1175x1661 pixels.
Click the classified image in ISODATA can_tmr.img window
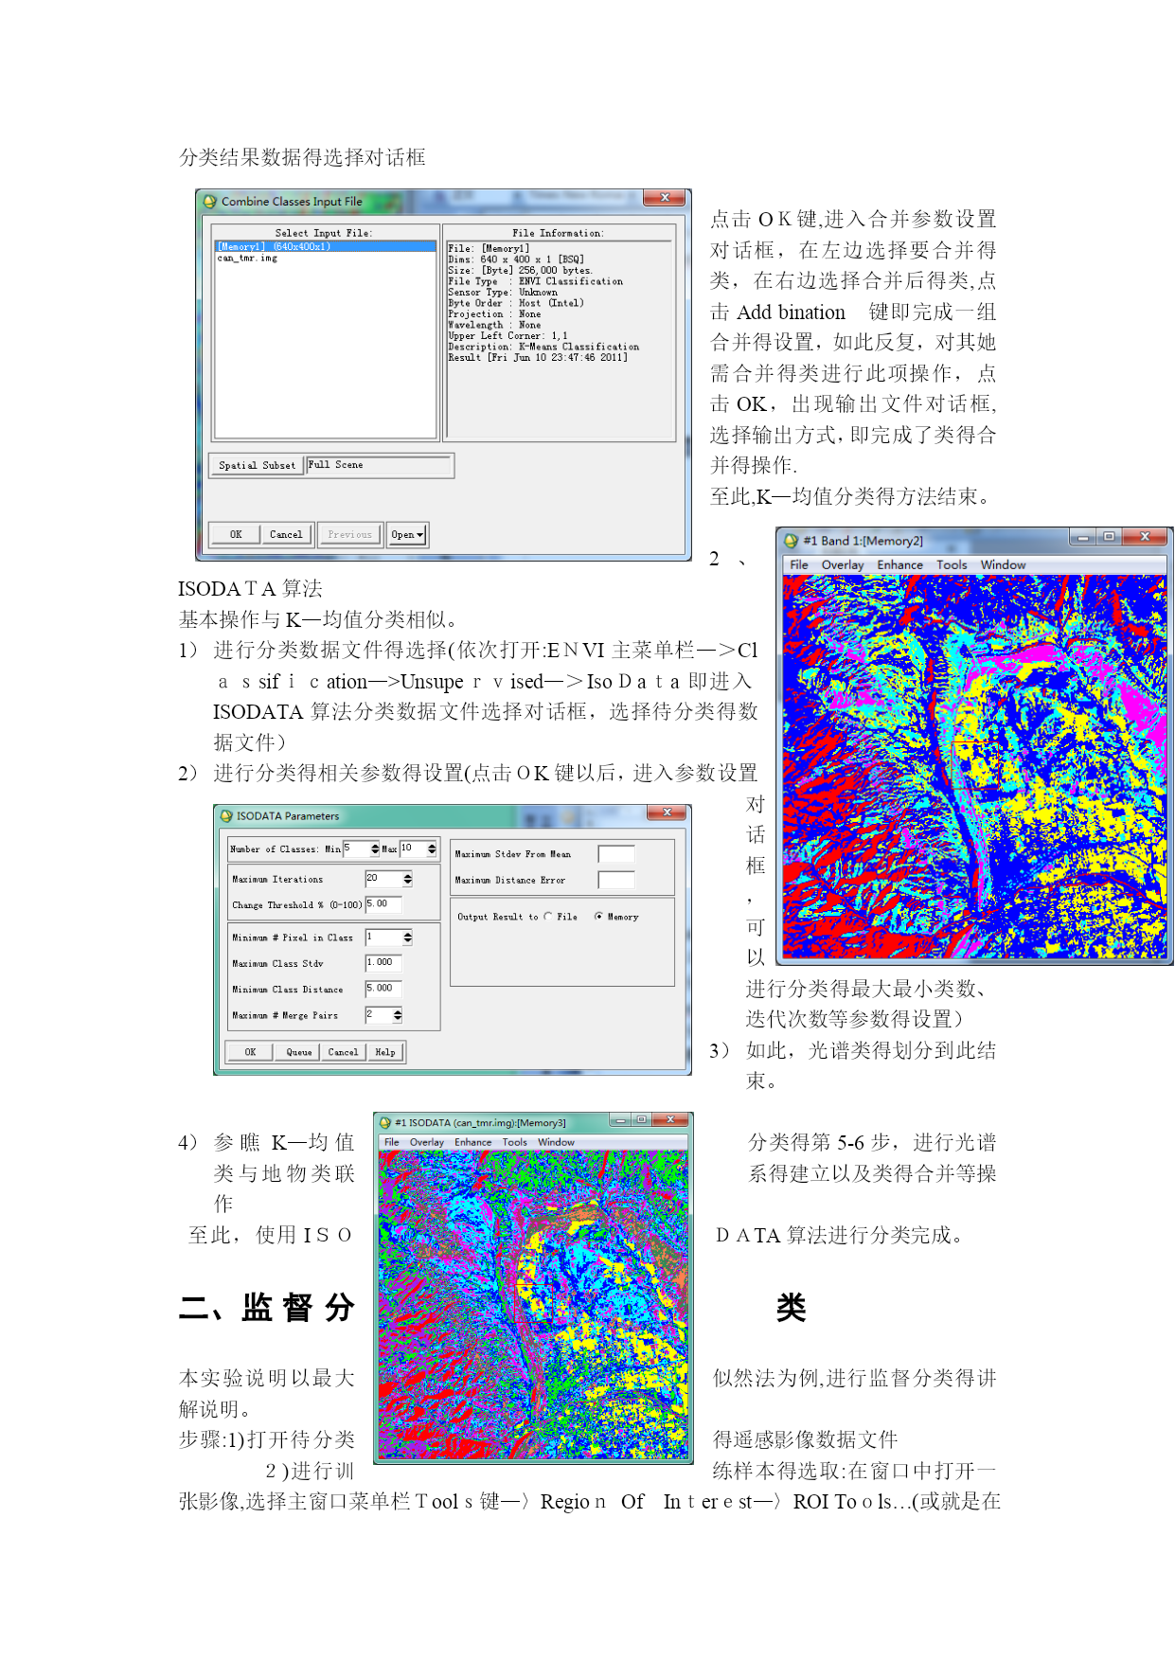coord(533,1305)
